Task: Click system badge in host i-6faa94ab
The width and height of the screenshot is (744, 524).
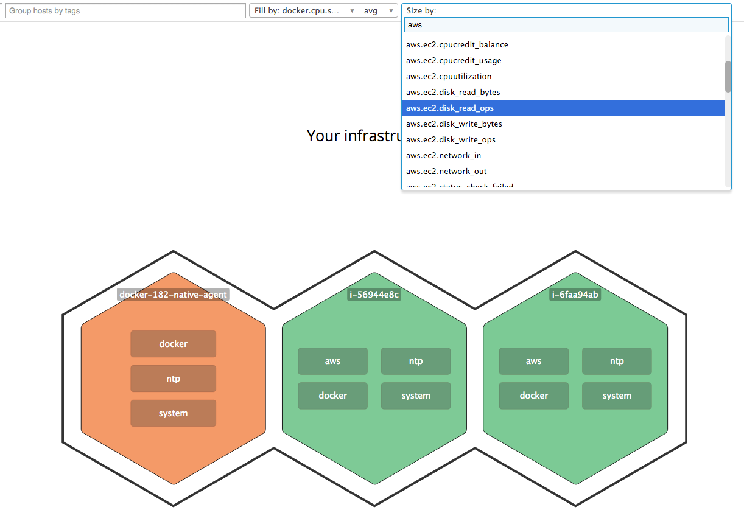Action: point(617,396)
